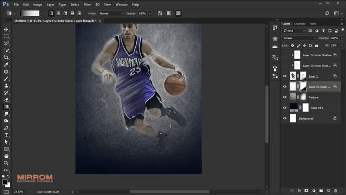Image resolution: width=346 pixels, height=195 pixels.
Task: Select the Layer 1 image thumbnail
Action: [x=293, y=76]
